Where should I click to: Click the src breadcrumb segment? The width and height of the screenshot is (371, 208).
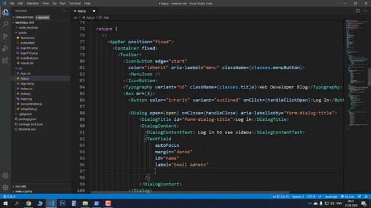point(75,17)
